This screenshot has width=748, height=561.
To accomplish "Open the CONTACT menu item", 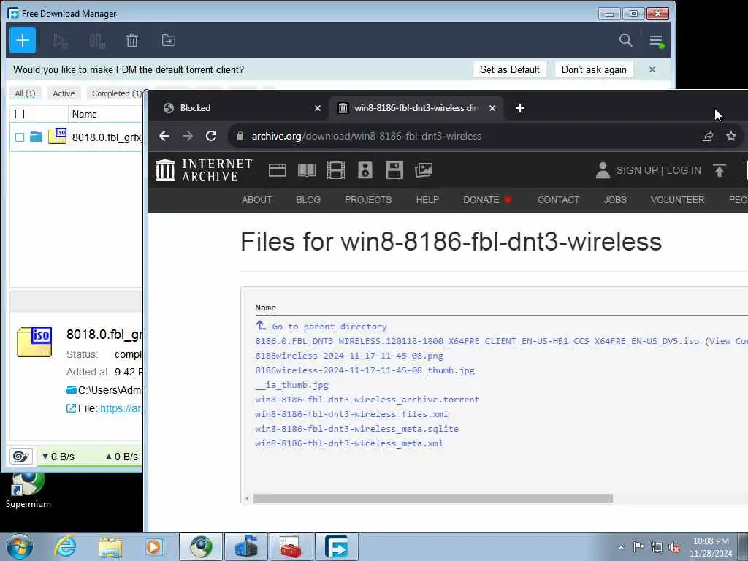I will 558,200.
